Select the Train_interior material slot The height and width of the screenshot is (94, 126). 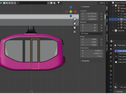point(120,62)
